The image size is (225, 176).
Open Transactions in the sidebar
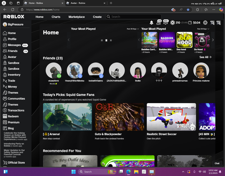click(13, 110)
